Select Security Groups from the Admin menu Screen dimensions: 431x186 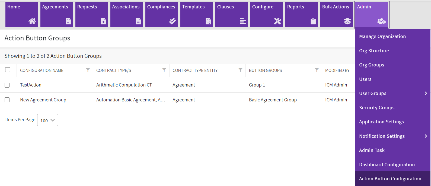pyautogui.click(x=377, y=108)
